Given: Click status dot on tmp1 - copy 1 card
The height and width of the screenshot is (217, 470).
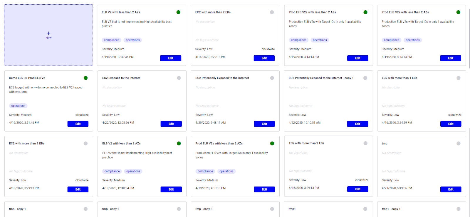Looking at the screenshot, I should pos(458,209).
